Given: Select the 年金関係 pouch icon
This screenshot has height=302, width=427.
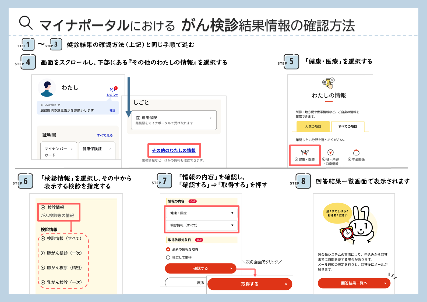Looking at the screenshot, I should (356, 152).
